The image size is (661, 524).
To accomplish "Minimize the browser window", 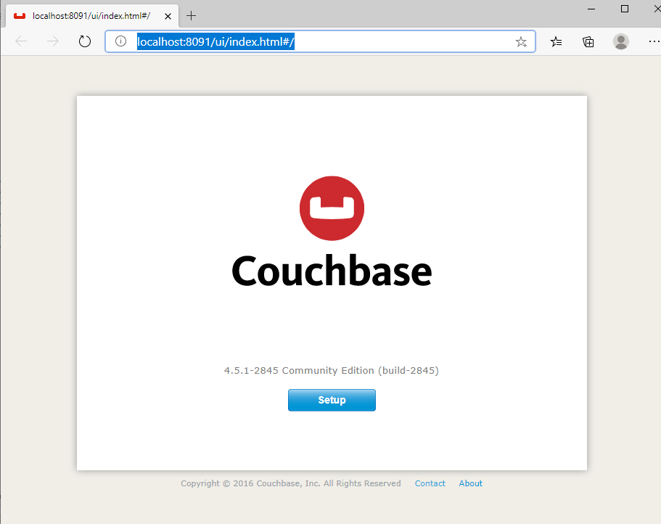I will (591, 9).
